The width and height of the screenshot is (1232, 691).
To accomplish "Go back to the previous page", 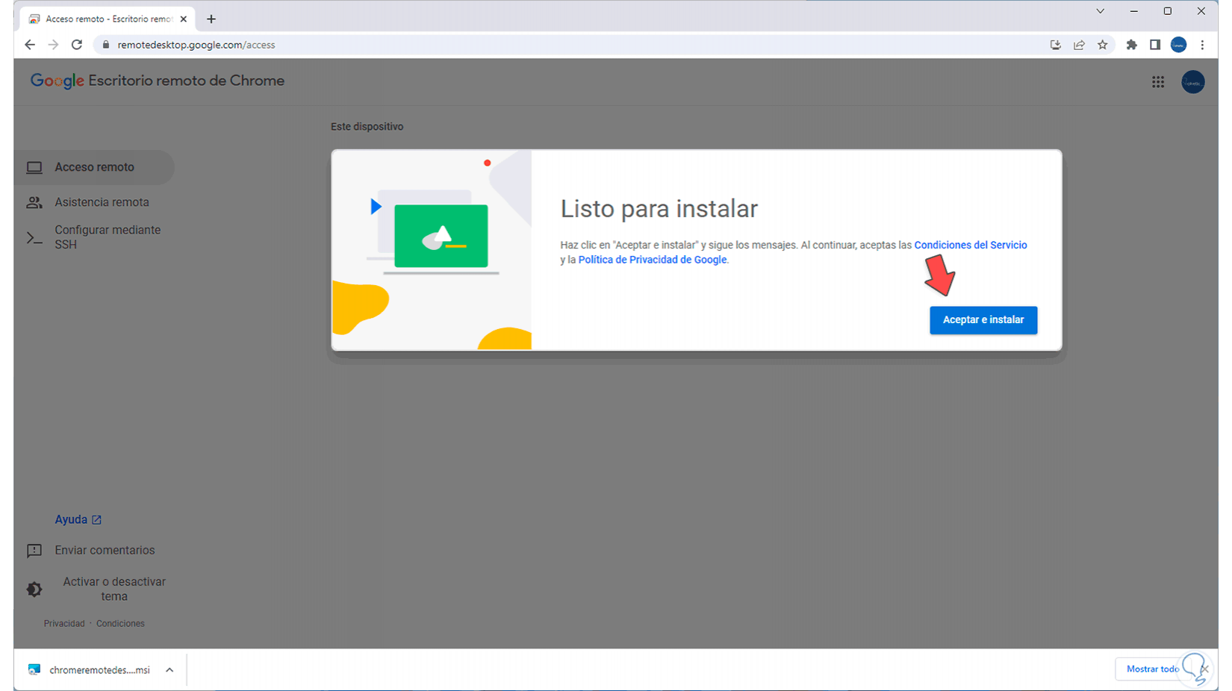I will [30, 45].
